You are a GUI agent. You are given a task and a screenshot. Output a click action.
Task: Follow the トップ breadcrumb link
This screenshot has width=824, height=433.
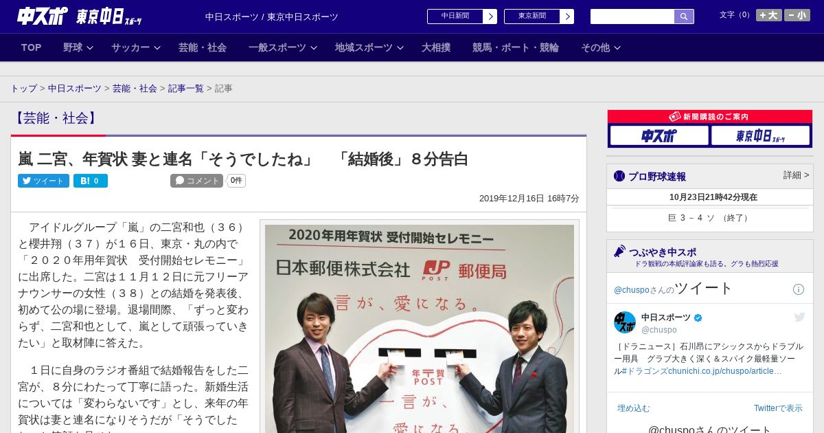click(x=23, y=89)
